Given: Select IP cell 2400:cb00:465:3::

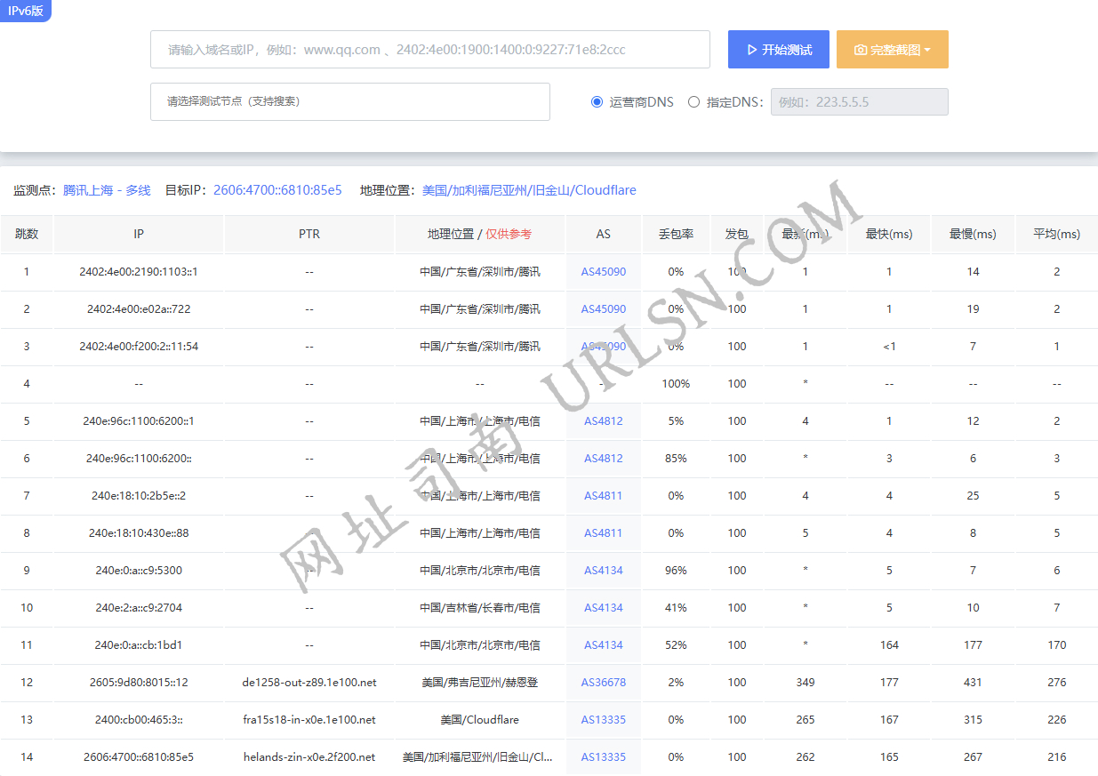Looking at the screenshot, I should pos(139,720).
